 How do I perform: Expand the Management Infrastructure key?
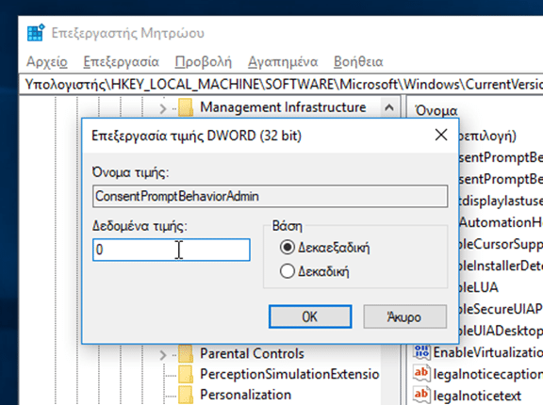(163, 108)
